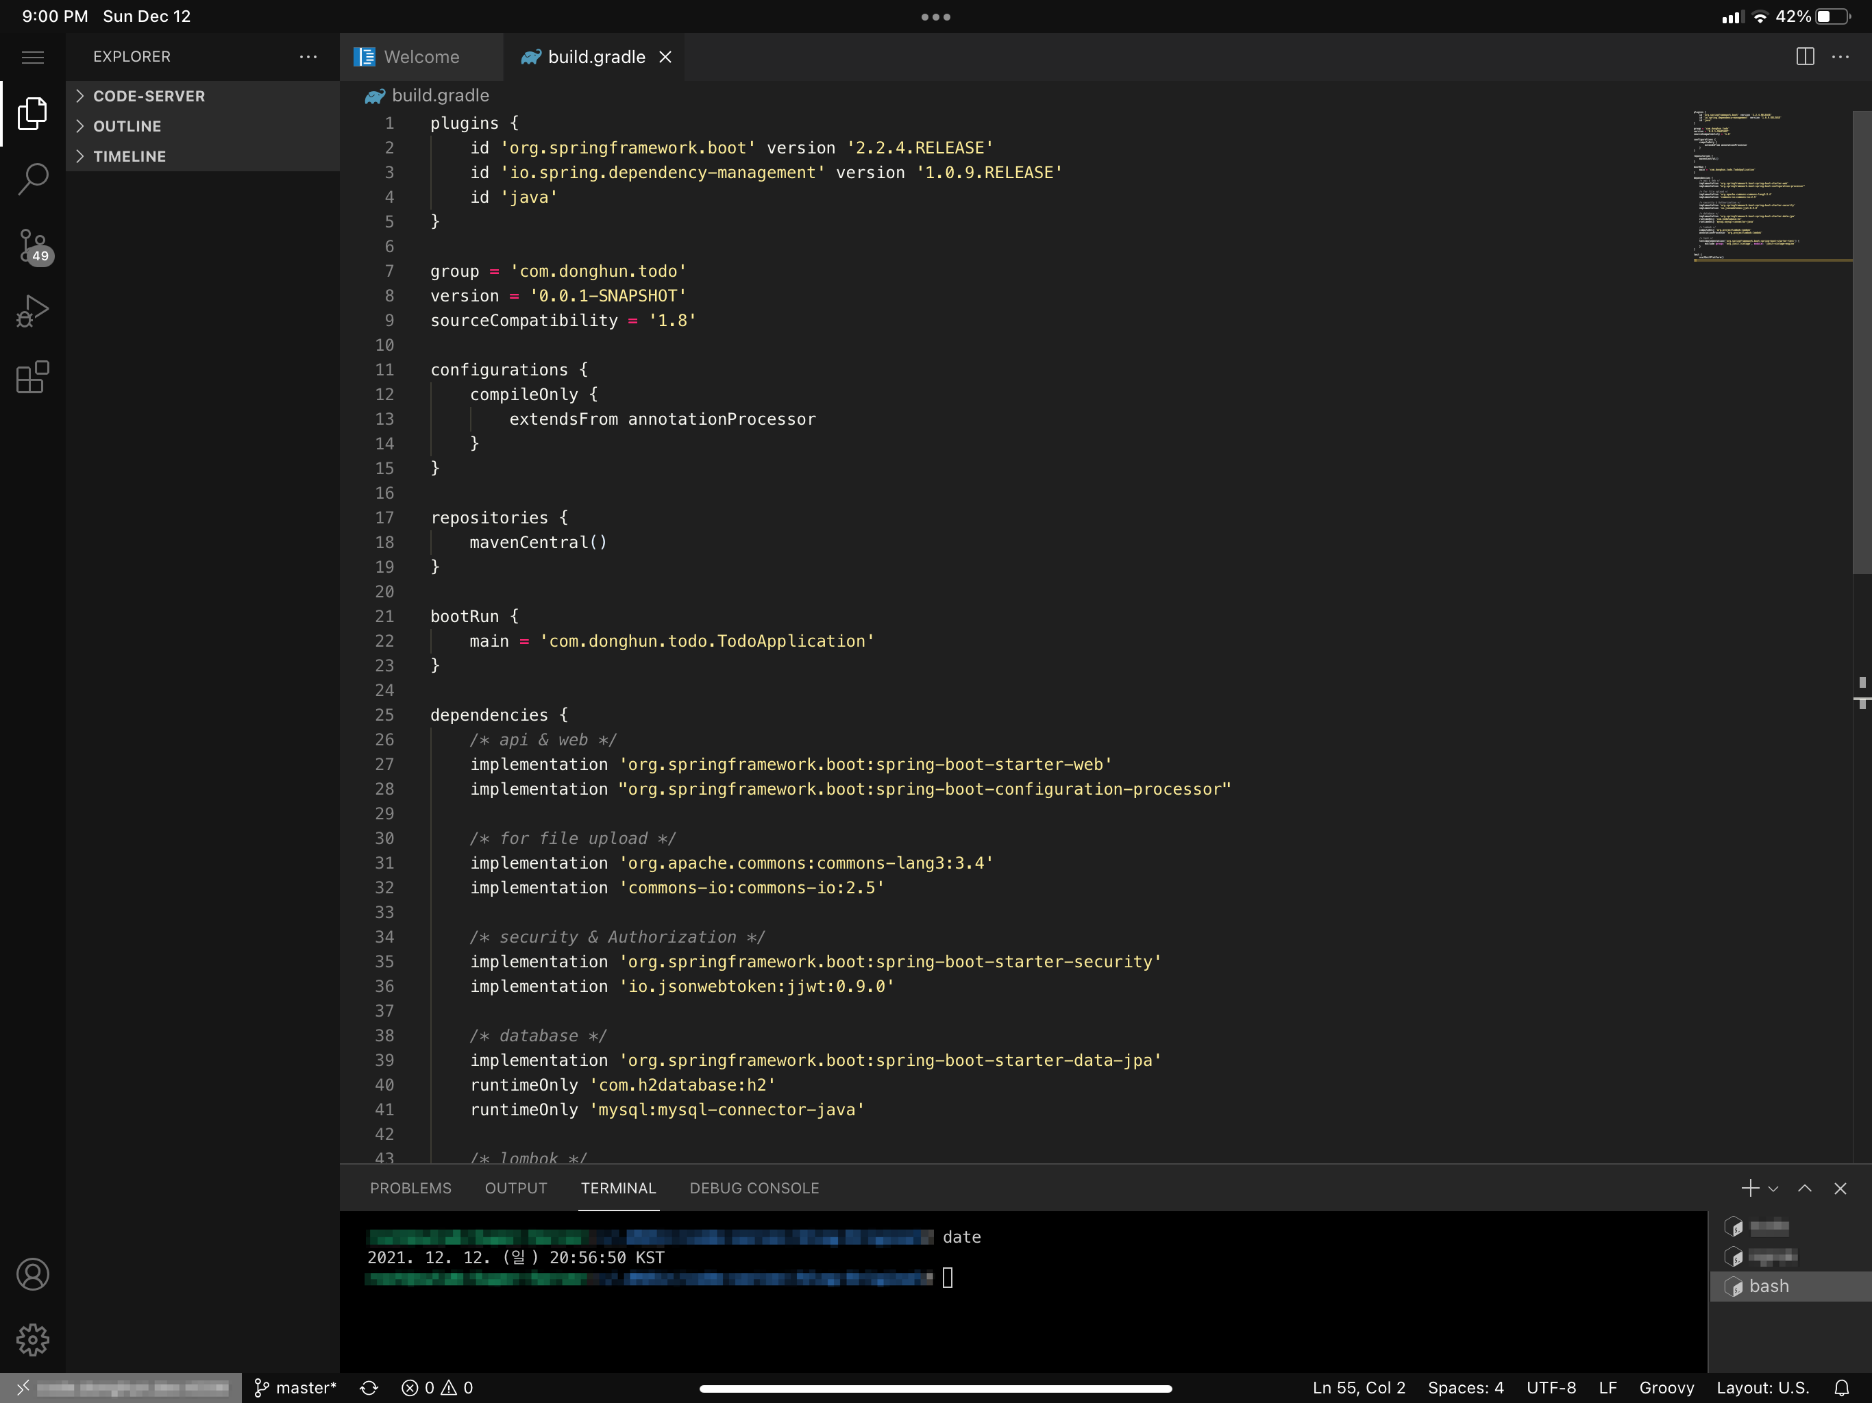The image size is (1872, 1403).
Task: Switch git branch via master* indicator
Action: tap(295, 1388)
